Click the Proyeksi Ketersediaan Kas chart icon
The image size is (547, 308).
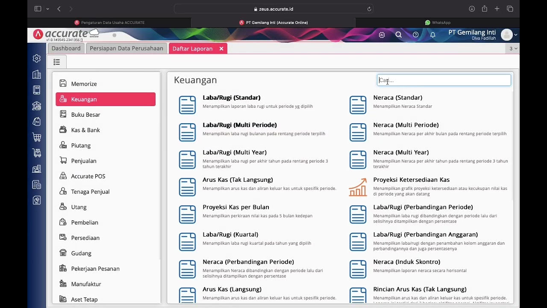pyautogui.click(x=358, y=187)
